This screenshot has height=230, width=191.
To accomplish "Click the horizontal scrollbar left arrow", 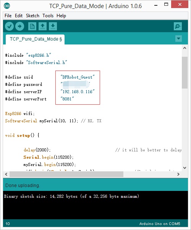I will coord(6,174).
